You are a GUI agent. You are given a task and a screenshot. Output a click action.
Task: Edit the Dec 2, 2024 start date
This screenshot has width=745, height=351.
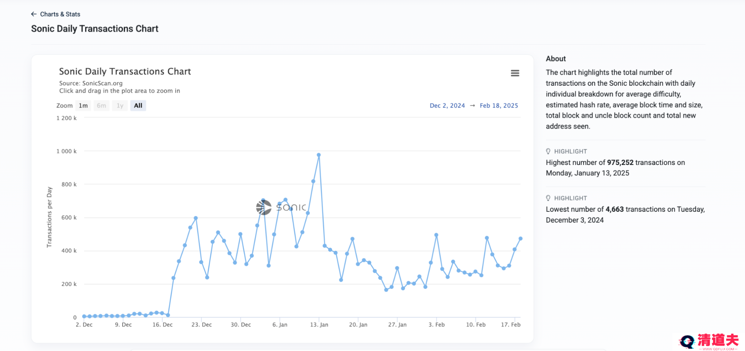pyautogui.click(x=447, y=106)
